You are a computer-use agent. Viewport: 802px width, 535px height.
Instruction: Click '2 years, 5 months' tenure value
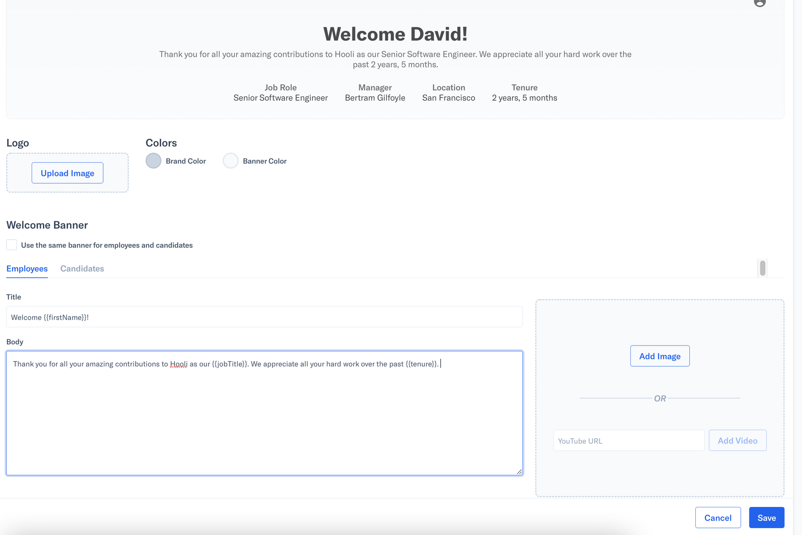coord(525,98)
